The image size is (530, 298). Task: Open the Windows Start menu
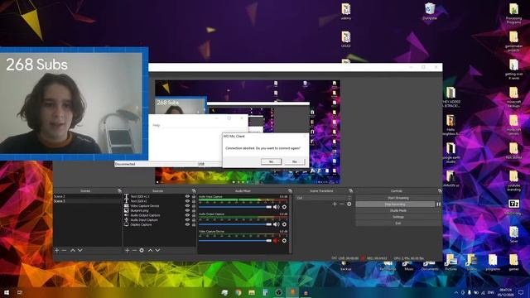[x=7, y=292]
